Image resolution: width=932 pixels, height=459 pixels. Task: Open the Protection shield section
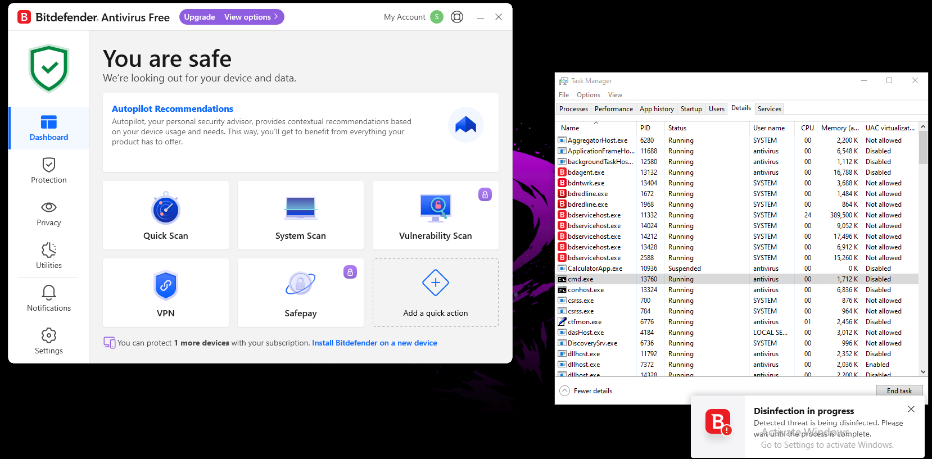coord(49,171)
